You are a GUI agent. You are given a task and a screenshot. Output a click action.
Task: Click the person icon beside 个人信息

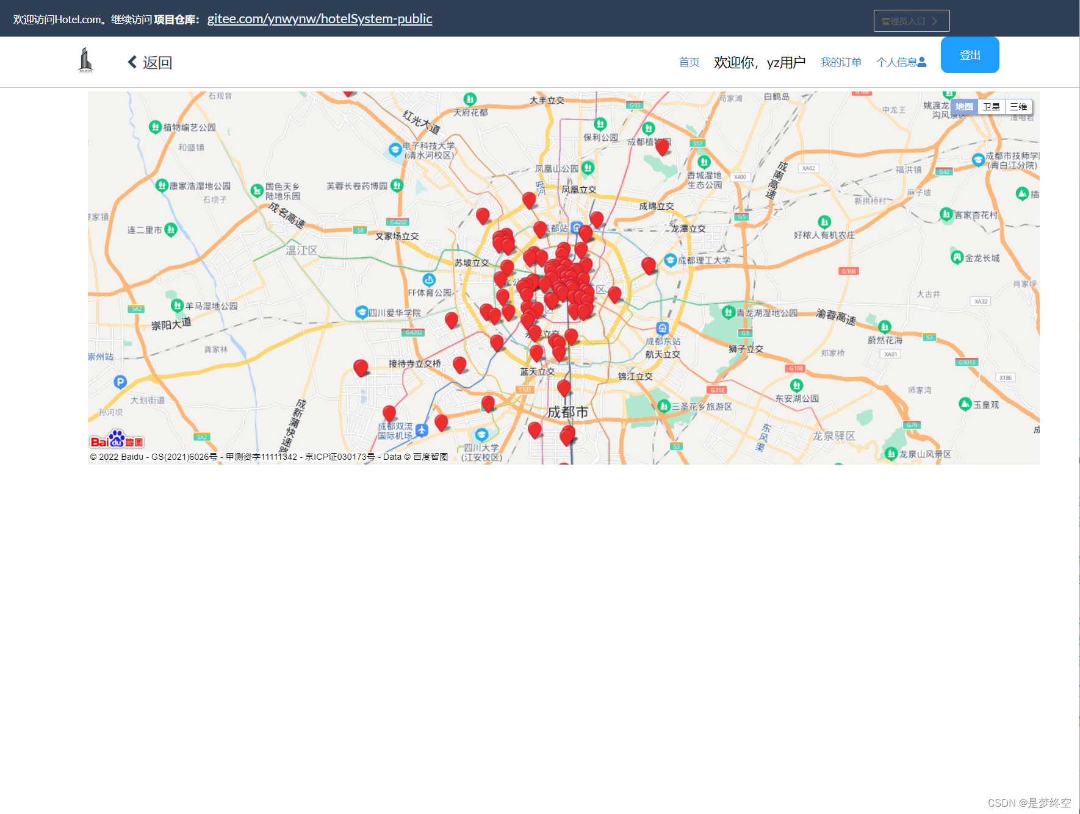click(x=922, y=62)
